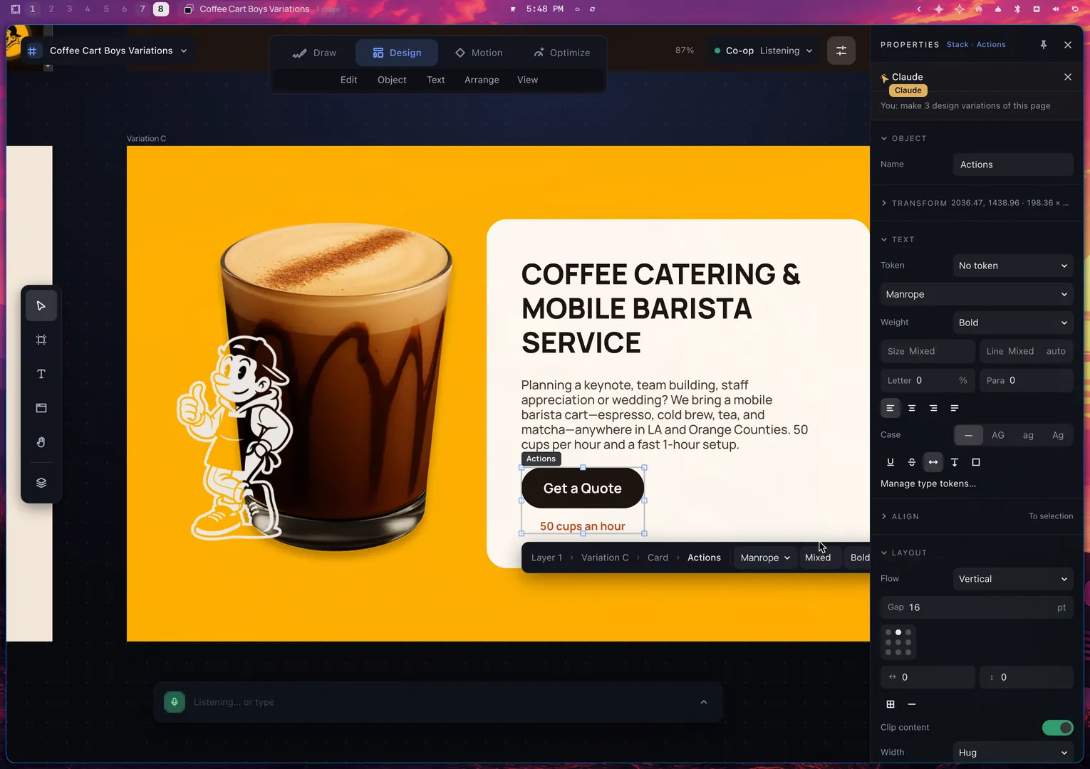
Task: Set Case to uppercase AG
Action: tap(998, 435)
